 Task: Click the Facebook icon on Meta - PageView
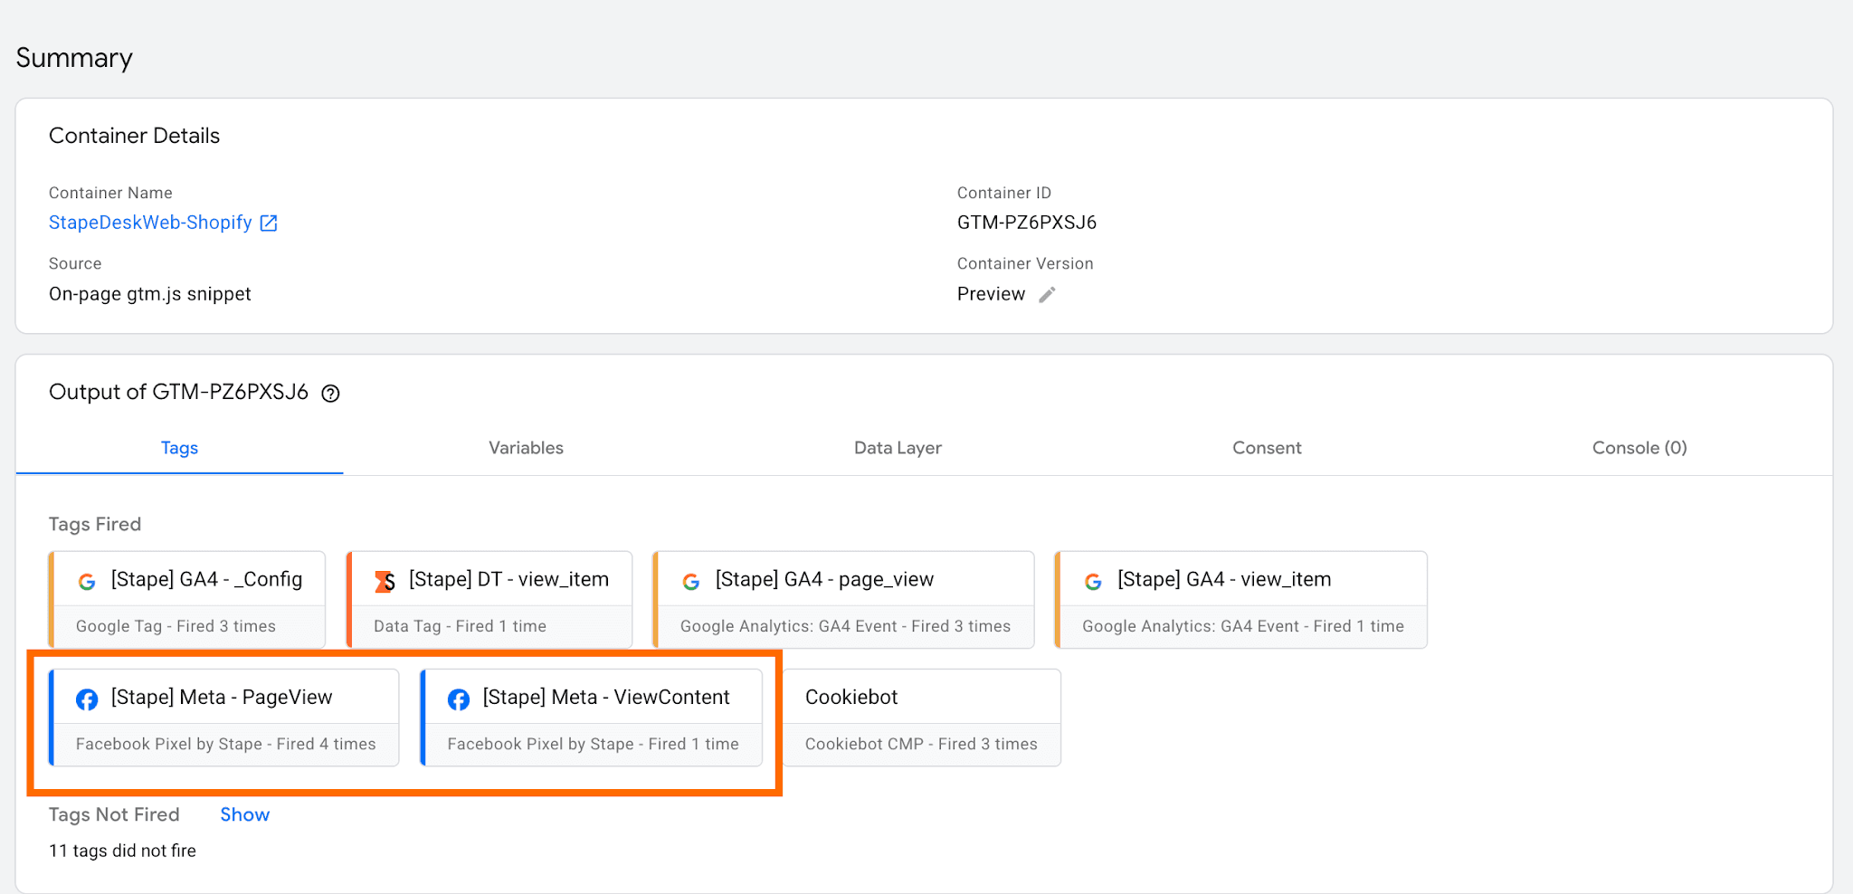(87, 699)
